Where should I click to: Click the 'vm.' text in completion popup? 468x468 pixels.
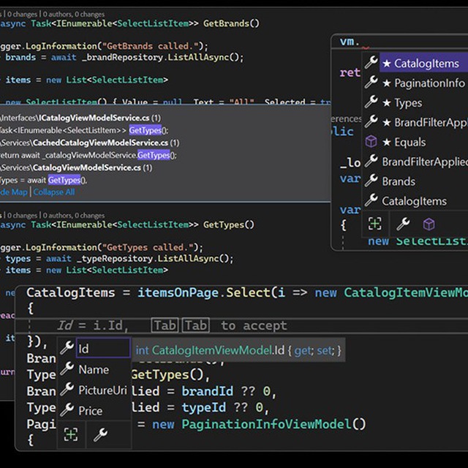[x=350, y=42]
